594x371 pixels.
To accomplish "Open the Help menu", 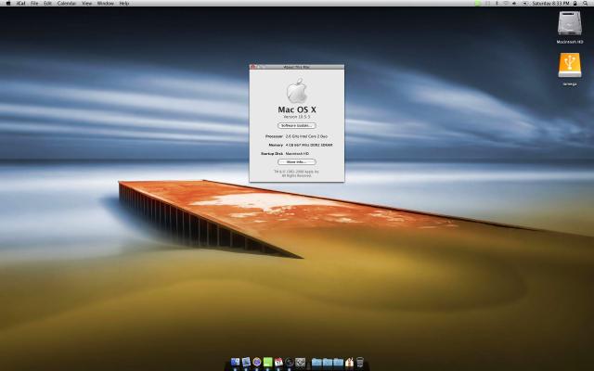I will point(124,3).
